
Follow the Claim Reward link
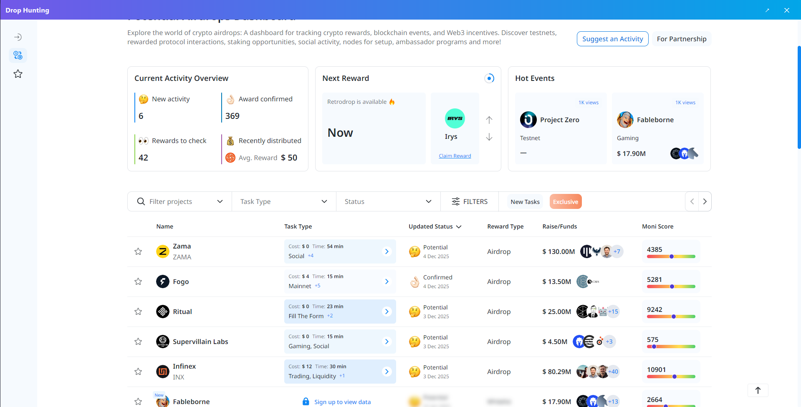click(455, 156)
